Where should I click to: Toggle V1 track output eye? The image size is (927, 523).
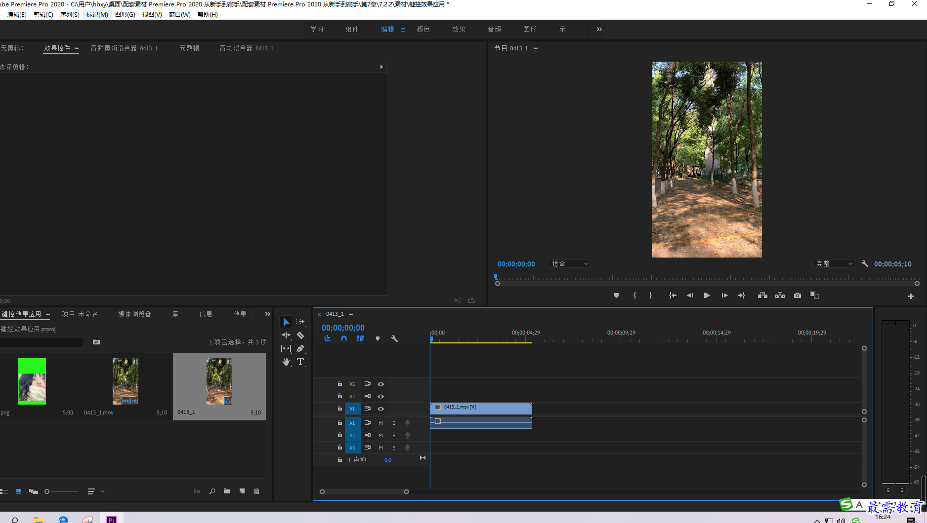point(381,409)
